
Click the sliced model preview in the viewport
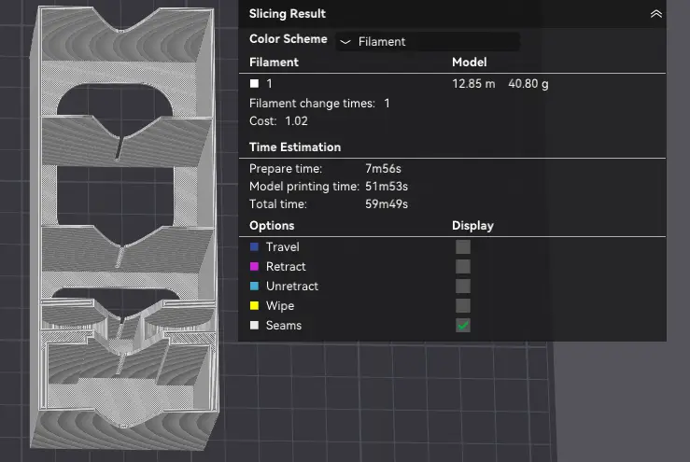pyautogui.click(x=123, y=229)
